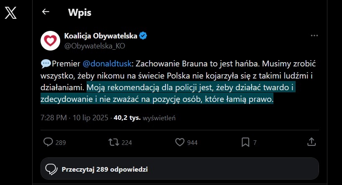Like the post with heart icon
The width and height of the screenshot is (342, 185).
point(180,142)
